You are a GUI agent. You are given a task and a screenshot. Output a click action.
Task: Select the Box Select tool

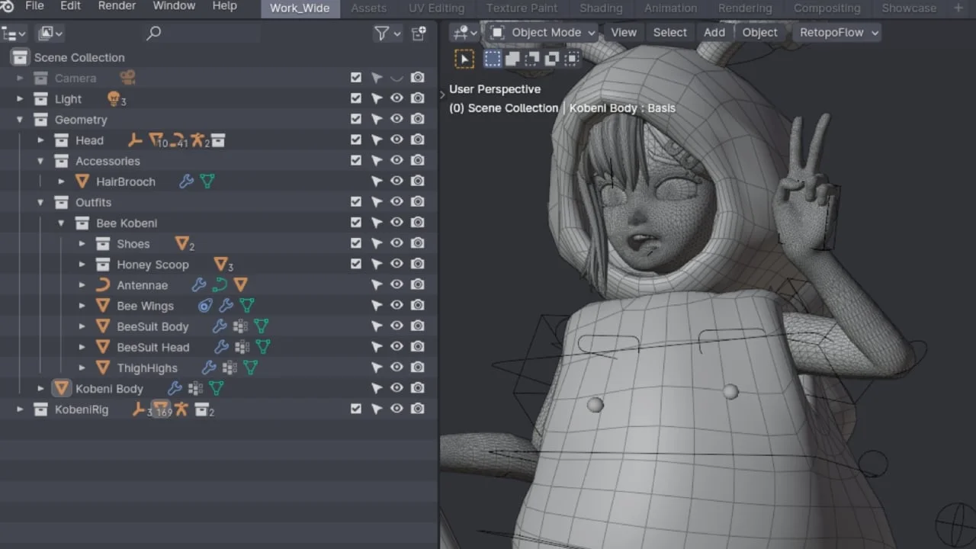464,59
